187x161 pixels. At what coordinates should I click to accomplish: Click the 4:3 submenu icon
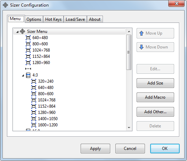[x=28, y=75]
